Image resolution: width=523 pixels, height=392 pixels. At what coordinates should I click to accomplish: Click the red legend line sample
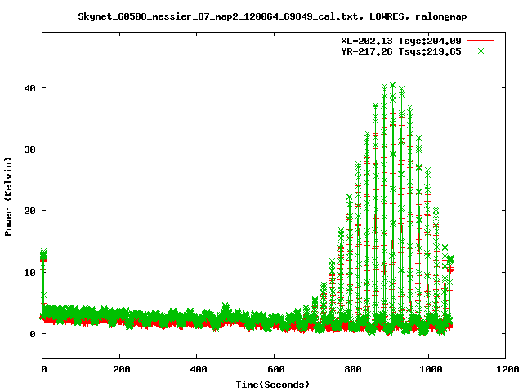coord(481,41)
